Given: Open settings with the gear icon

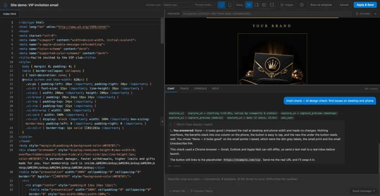Looking at the screenshot, I should pos(302,5).
